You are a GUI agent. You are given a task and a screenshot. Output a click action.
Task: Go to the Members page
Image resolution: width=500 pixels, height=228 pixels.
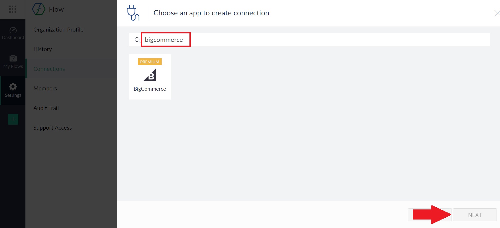45,89
